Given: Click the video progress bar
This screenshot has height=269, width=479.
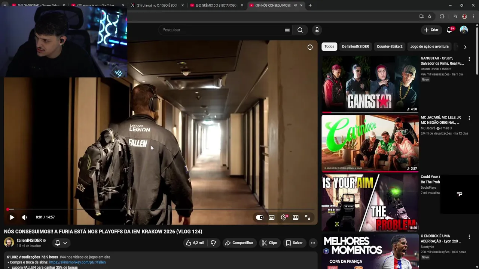Looking at the screenshot, I should click(161, 209).
